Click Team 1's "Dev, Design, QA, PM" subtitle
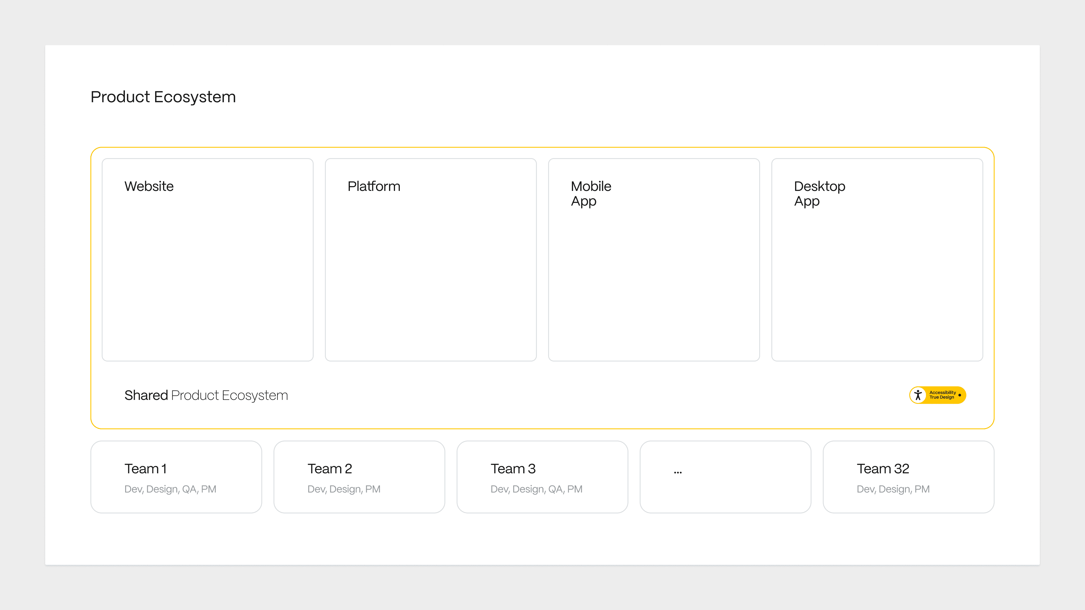Image resolution: width=1085 pixels, height=610 pixels. [170, 489]
